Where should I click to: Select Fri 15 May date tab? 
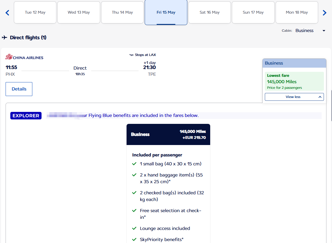[x=166, y=12]
